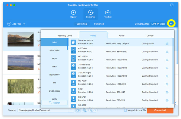Screen dimensions: 181x119
Task: Expand the preferences gear dropdown arrow
Action: (x=95, y=110)
